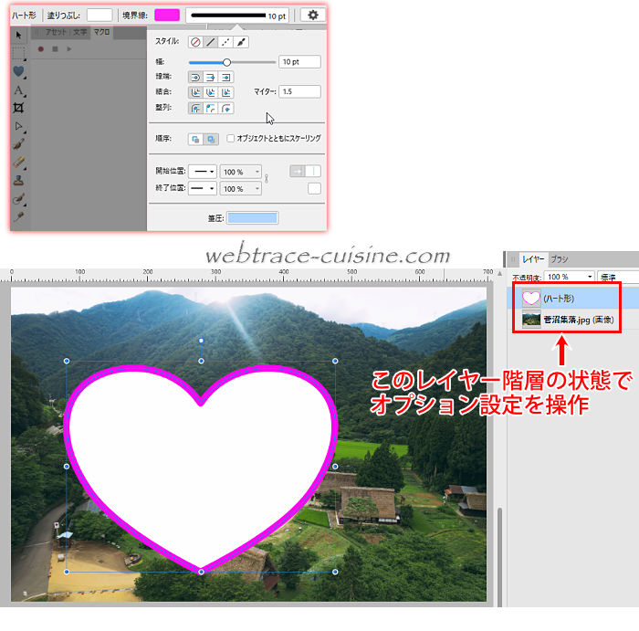Click the magenta 境界線 stroke color swatch
Screen dimensions: 639x631
pos(167,16)
